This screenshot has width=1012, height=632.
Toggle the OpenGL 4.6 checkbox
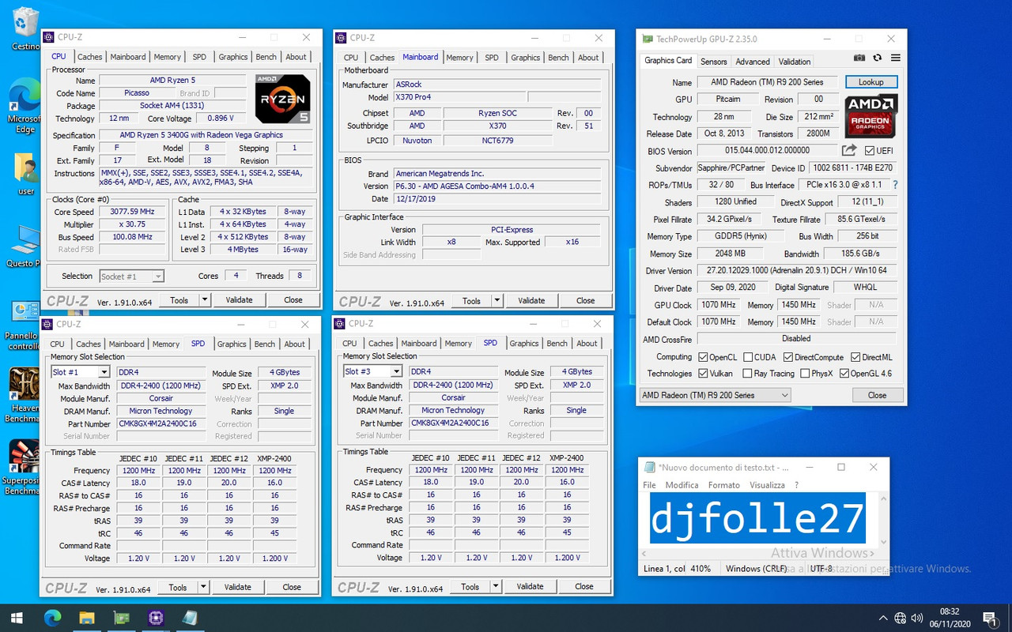click(x=844, y=374)
